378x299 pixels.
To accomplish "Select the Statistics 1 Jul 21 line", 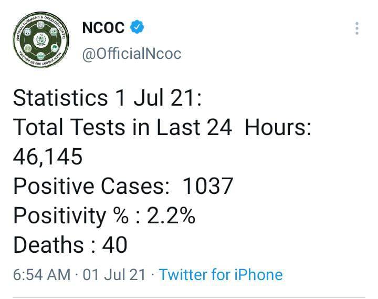I will tap(107, 98).
